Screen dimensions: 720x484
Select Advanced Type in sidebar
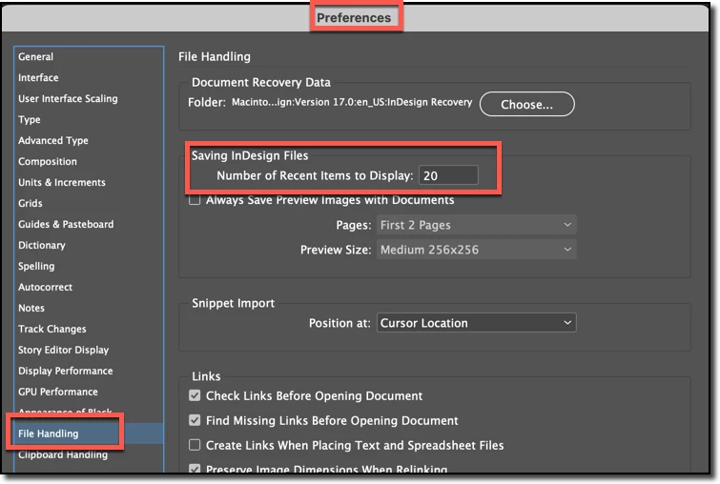pyautogui.click(x=53, y=140)
